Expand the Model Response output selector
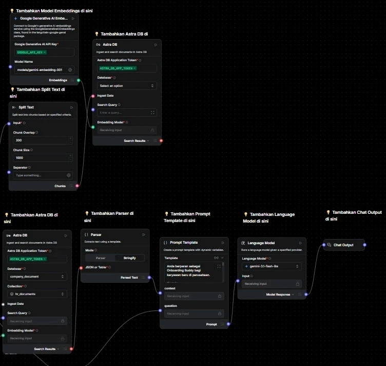386x366 pixels. [293, 295]
